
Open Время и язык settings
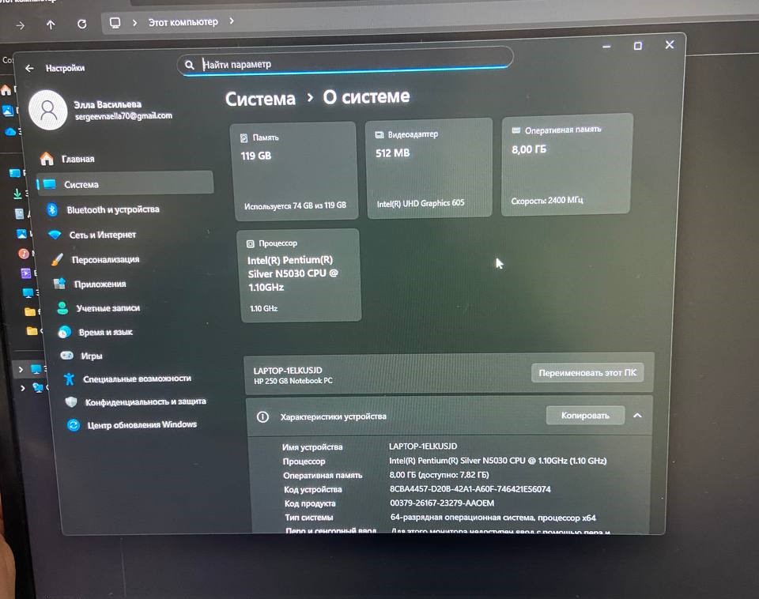click(105, 333)
